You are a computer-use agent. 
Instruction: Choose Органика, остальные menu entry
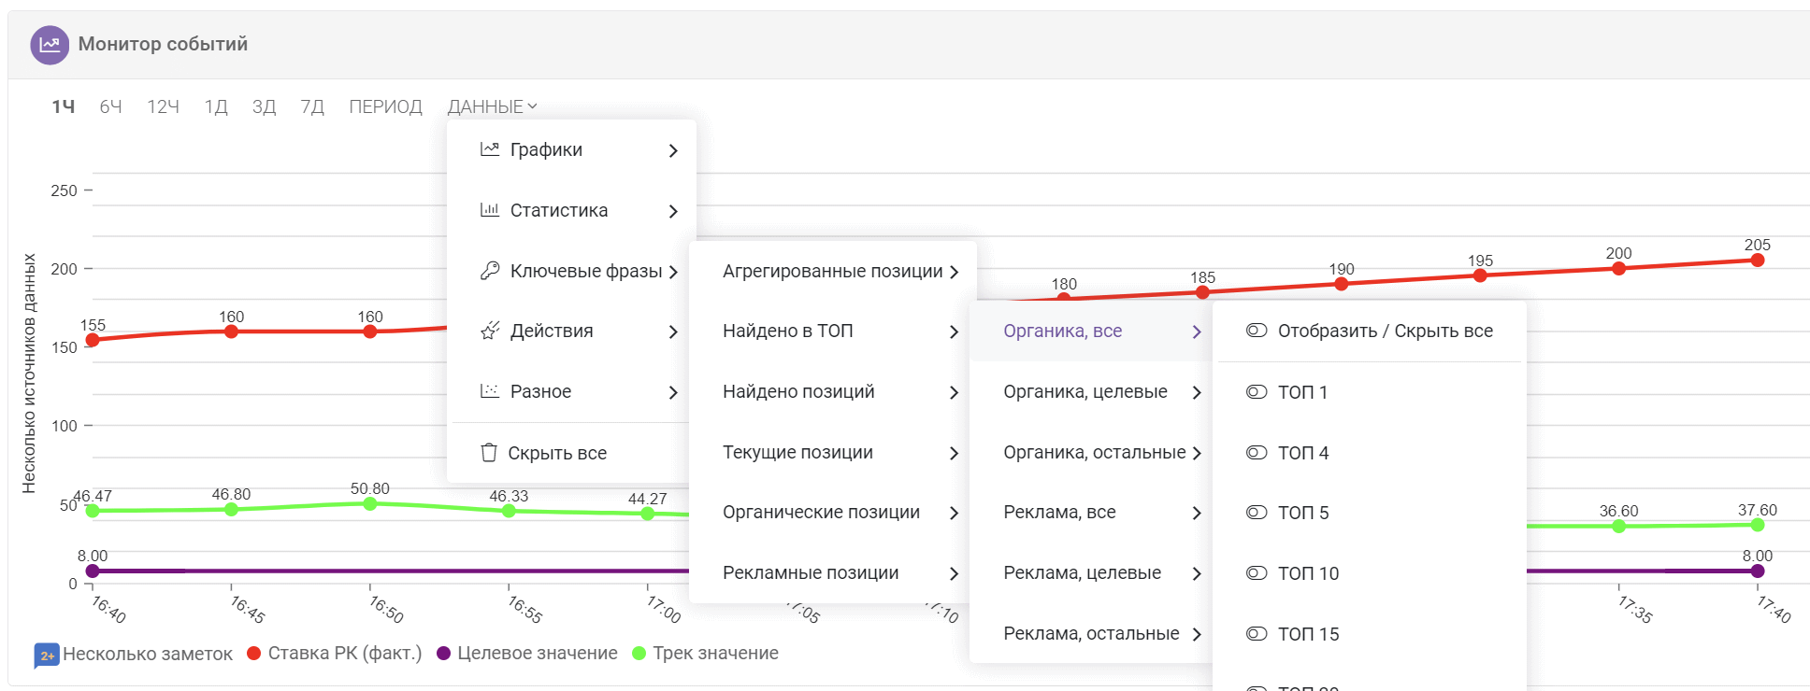[1094, 452]
